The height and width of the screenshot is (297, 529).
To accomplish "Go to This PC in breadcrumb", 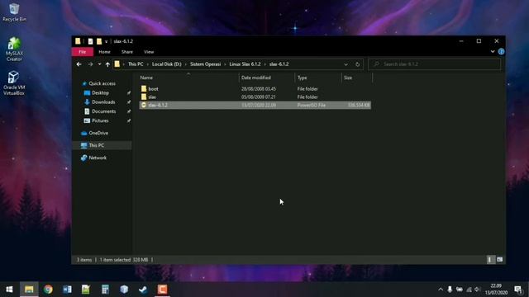I will point(136,64).
